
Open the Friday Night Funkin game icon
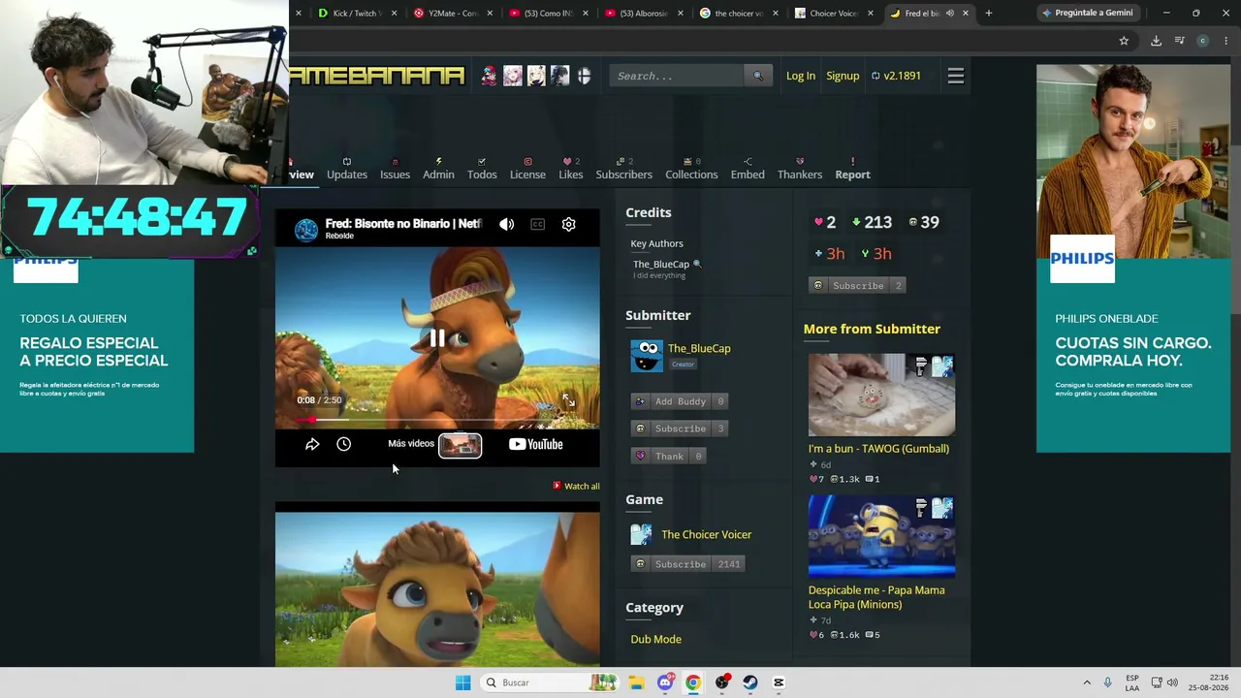[x=489, y=76]
